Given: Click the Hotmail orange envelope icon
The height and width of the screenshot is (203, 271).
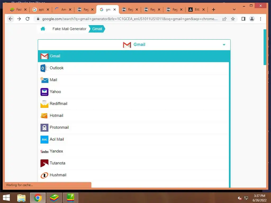Looking at the screenshot, I should 44,116.
